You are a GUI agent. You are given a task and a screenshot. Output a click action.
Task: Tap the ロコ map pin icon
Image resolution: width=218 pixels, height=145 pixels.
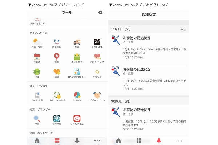[57, 57]
